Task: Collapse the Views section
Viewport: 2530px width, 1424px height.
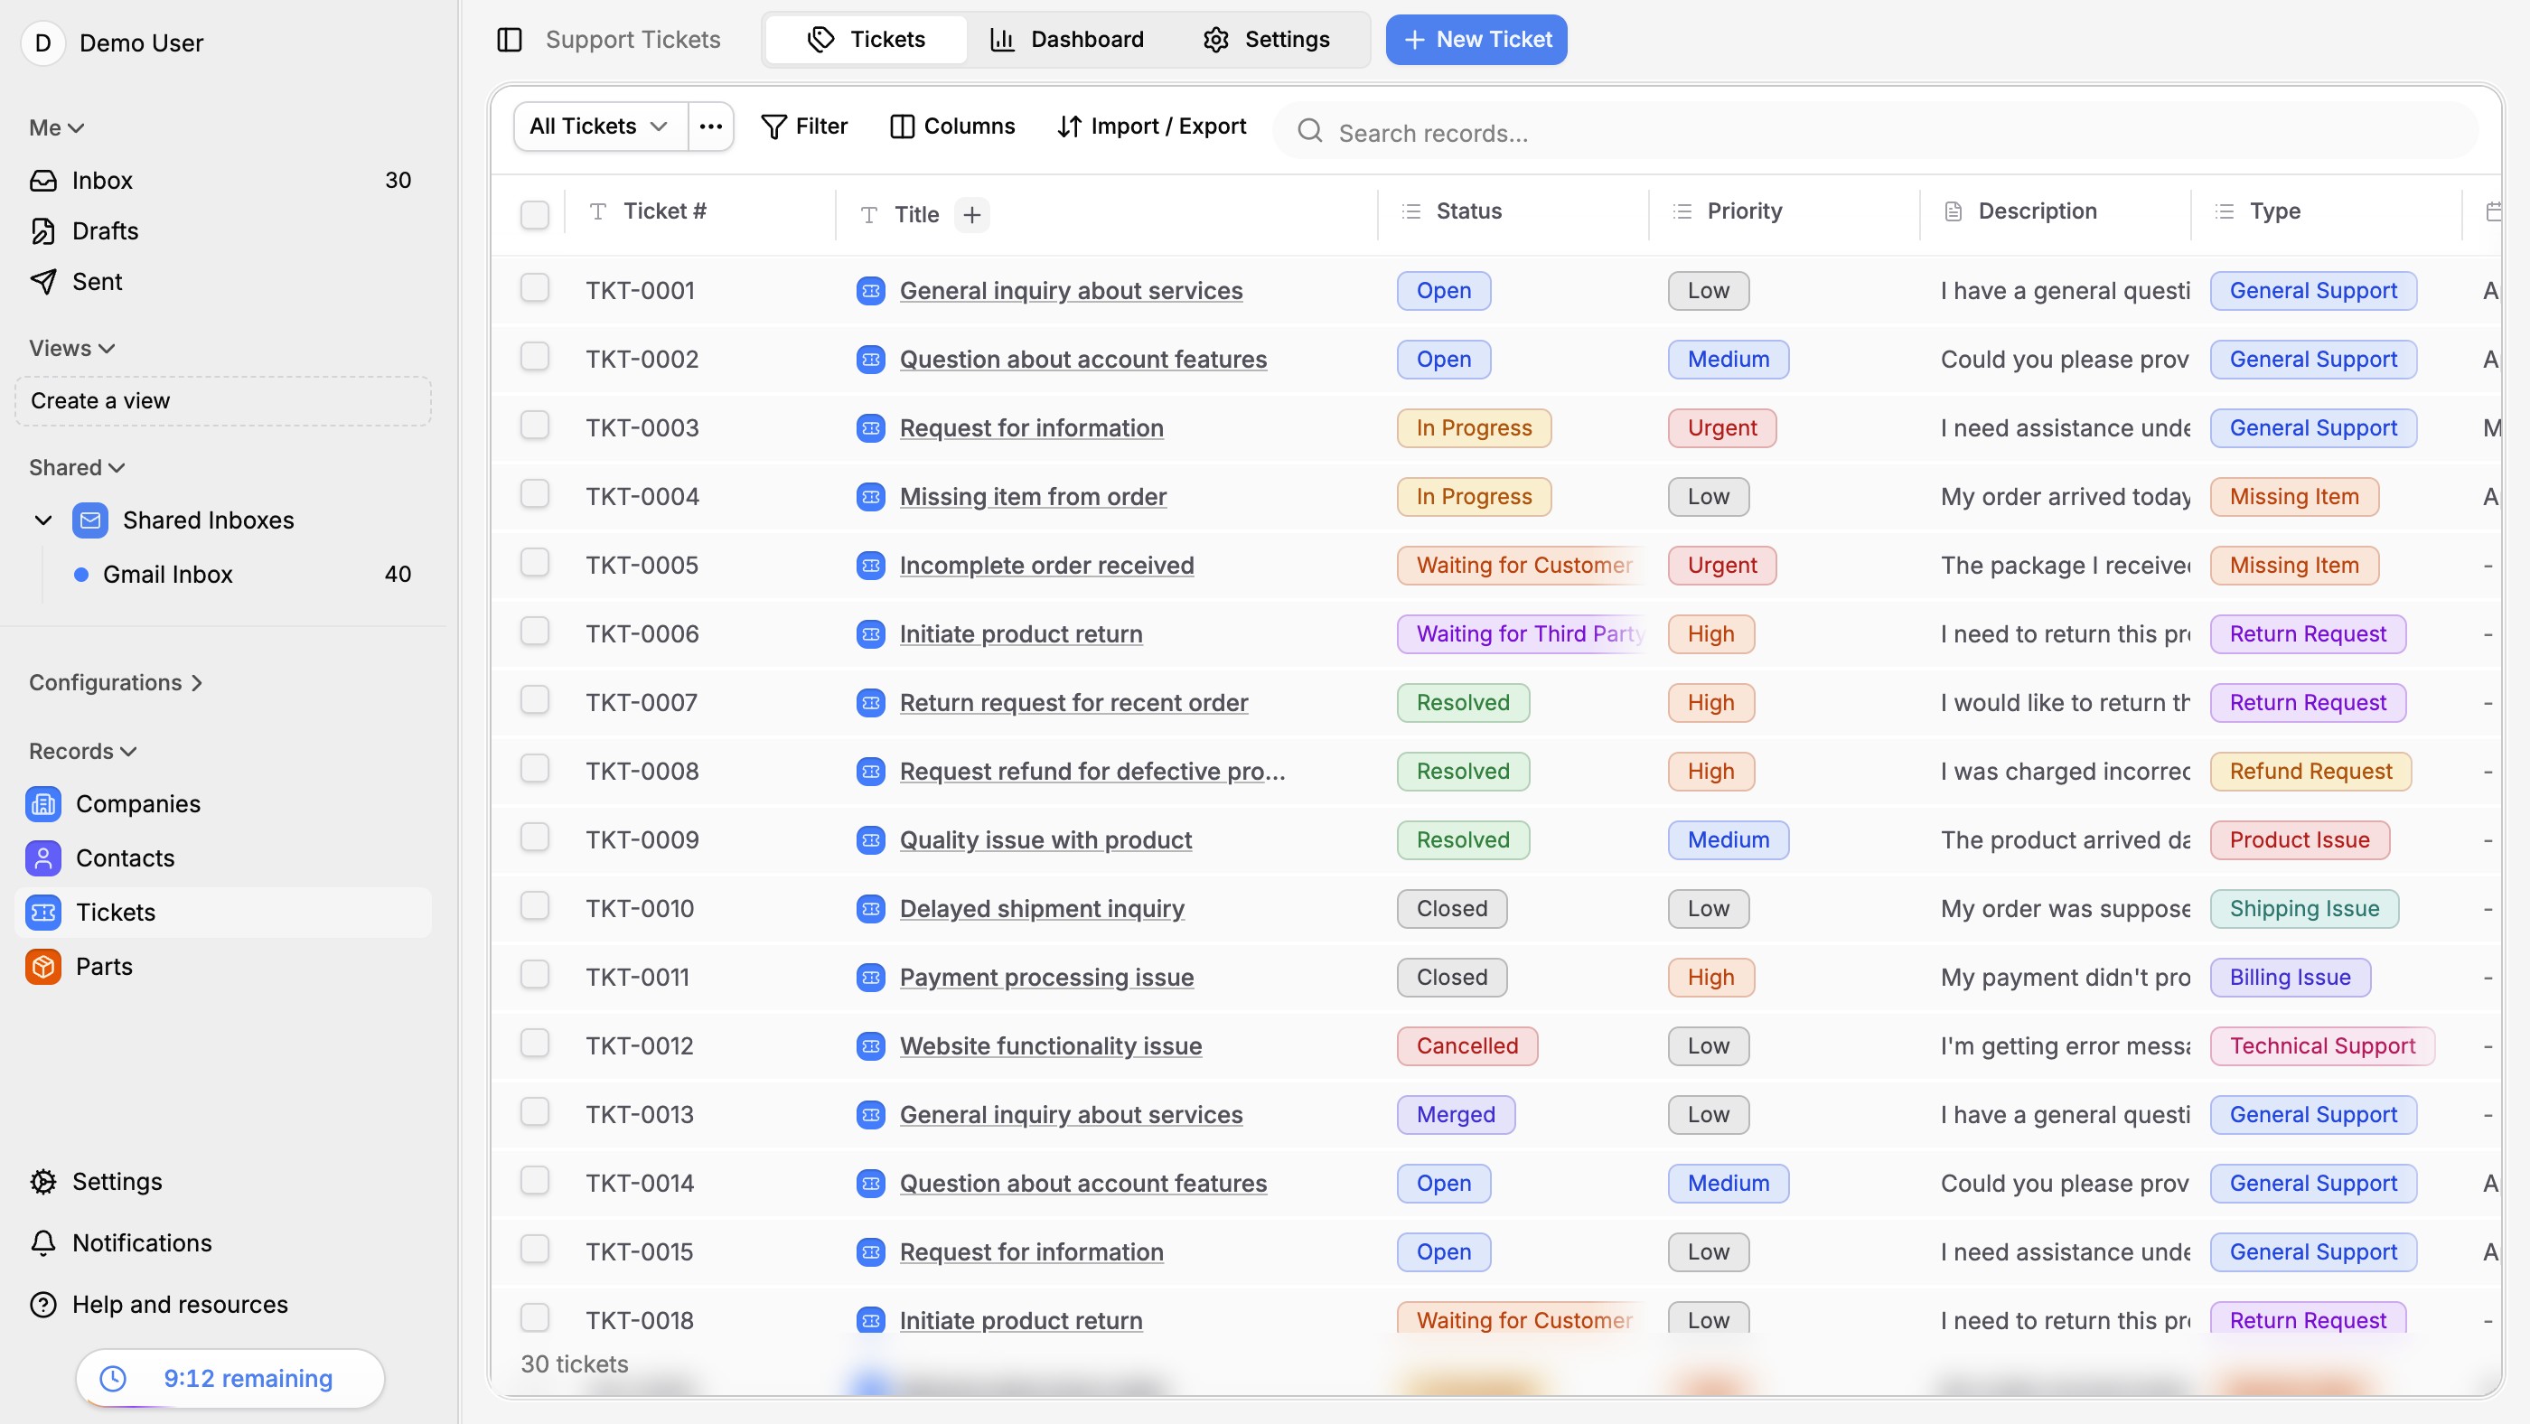Action: (x=71, y=349)
